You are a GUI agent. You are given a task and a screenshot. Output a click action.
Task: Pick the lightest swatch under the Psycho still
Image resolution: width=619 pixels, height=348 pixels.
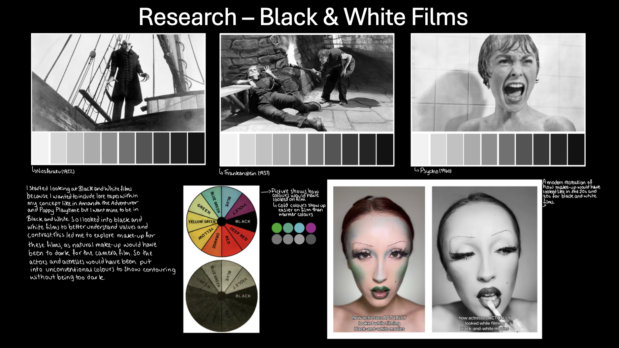click(420, 149)
